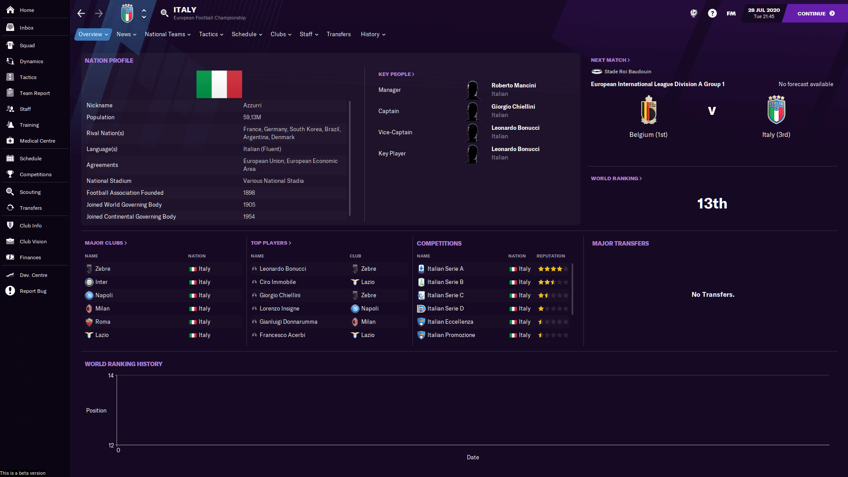
Task: Open the Tactics board icon
Action: 10,77
